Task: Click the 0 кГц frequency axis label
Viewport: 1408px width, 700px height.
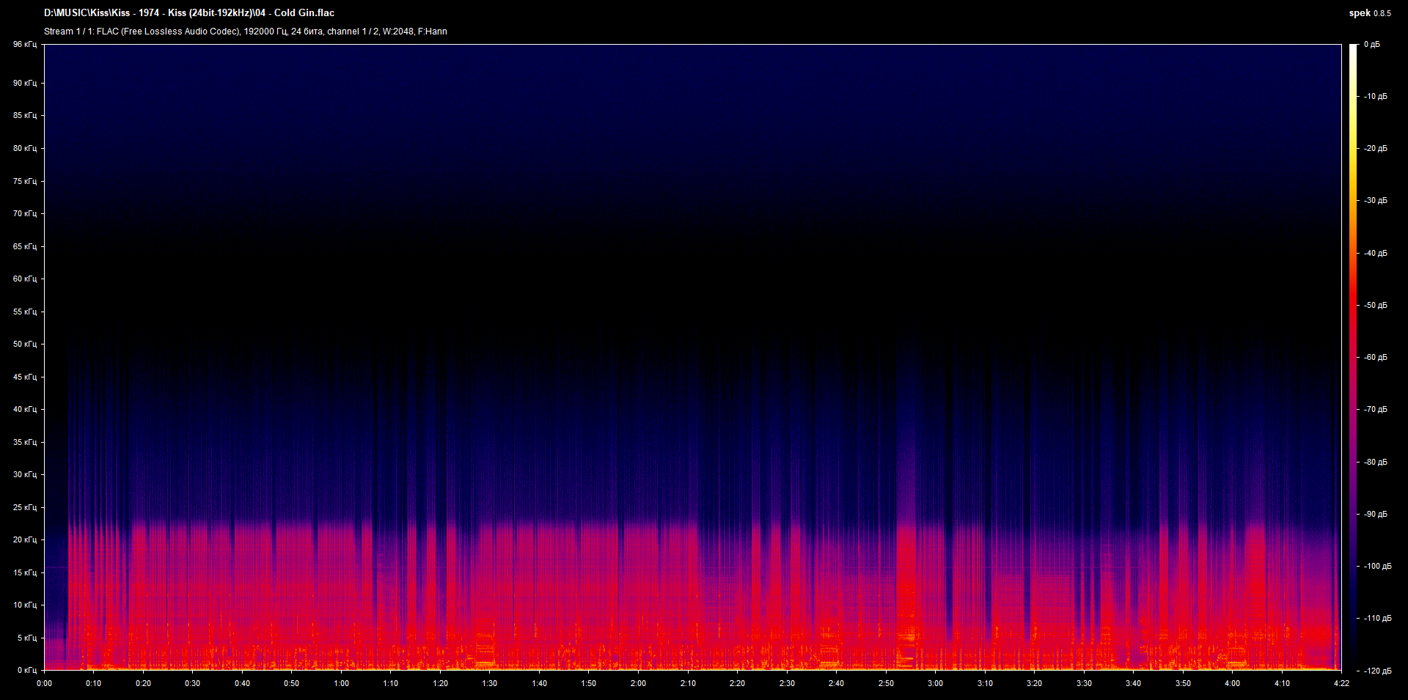Action: (x=26, y=670)
